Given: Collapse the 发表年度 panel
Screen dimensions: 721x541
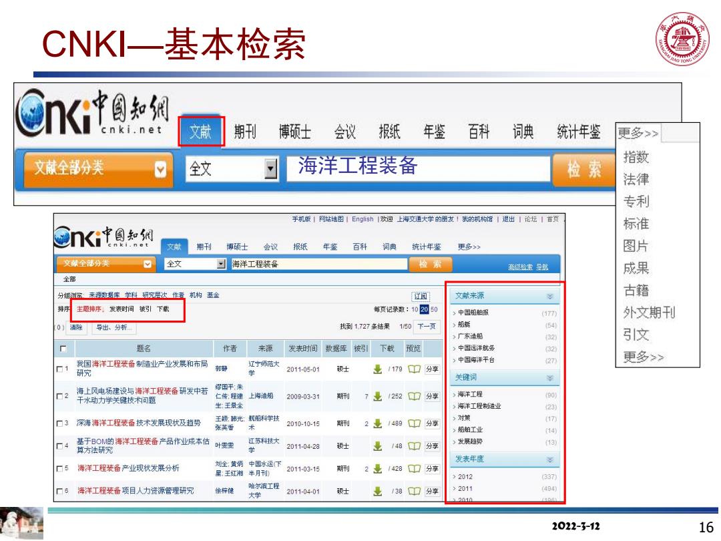Looking at the screenshot, I should pos(549,460).
